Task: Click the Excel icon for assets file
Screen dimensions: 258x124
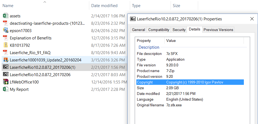Action: click(5, 16)
